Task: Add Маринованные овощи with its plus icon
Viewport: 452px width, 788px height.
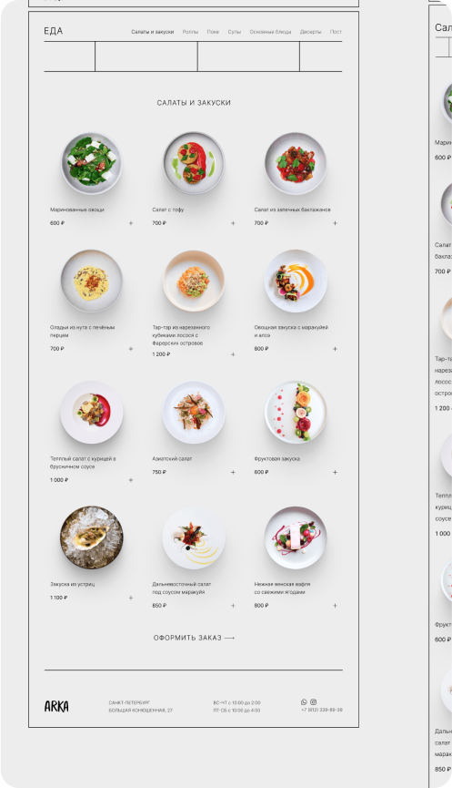Action: [x=131, y=223]
